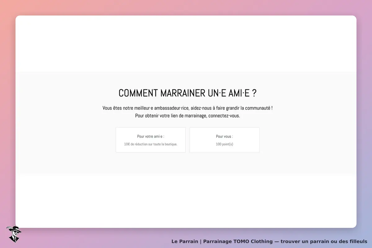Select the "Pour votre ami·e :" reward card

151,140
